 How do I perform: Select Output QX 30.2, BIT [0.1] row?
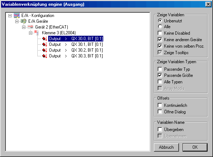point(76,50)
